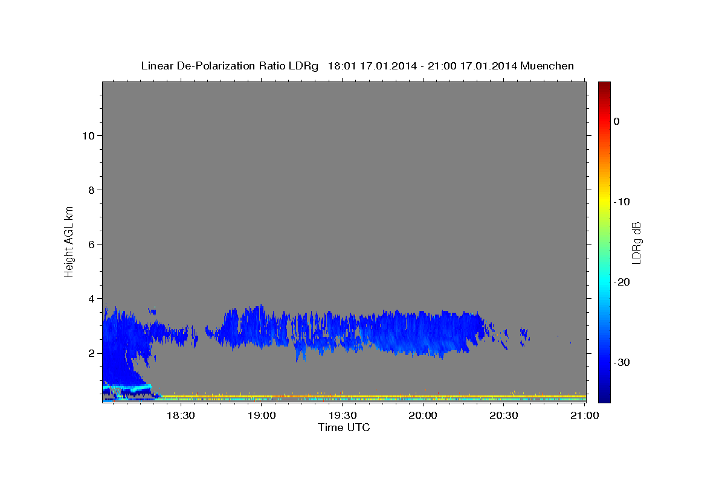Viewport: 725px width, 483px height.
Task: Click the height tick label 6
Action: [x=90, y=244]
